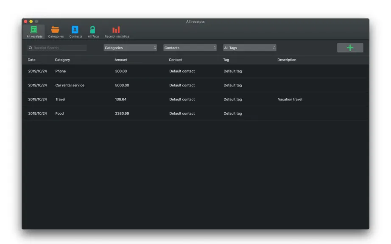
Task: Click the amount 138.64
Action: pyautogui.click(x=121, y=100)
